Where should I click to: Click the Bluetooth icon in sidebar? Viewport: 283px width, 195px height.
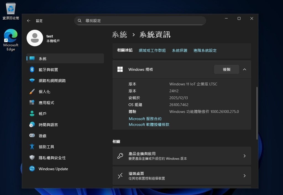point(32,70)
